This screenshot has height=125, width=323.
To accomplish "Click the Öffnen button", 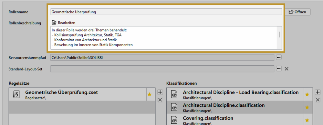I will click(x=297, y=12).
